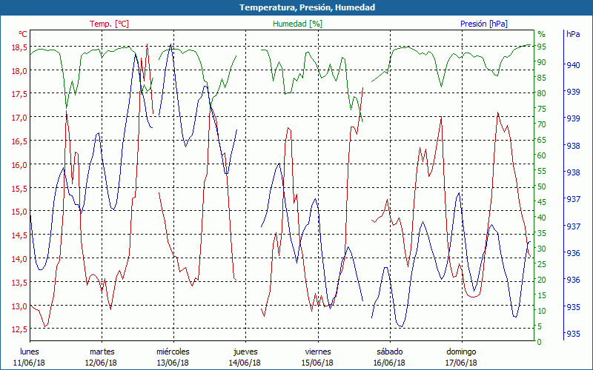Image resolution: width=593 pixels, height=370 pixels.
Task: Click the '14,0' temperature axis value
Action: click(20, 258)
